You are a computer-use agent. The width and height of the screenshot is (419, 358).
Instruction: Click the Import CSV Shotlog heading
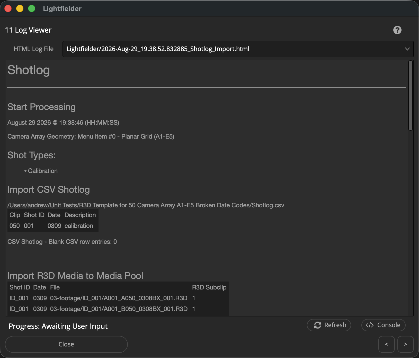coord(49,190)
